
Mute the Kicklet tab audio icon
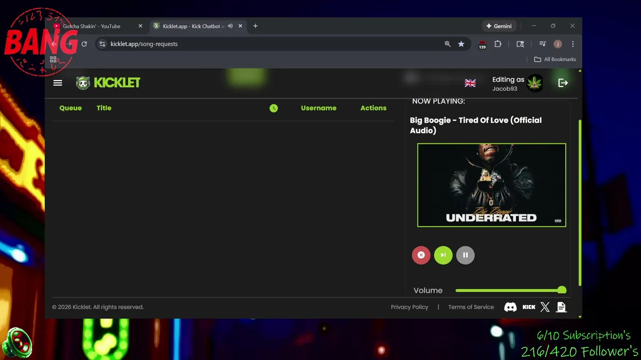tap(230, 26)
